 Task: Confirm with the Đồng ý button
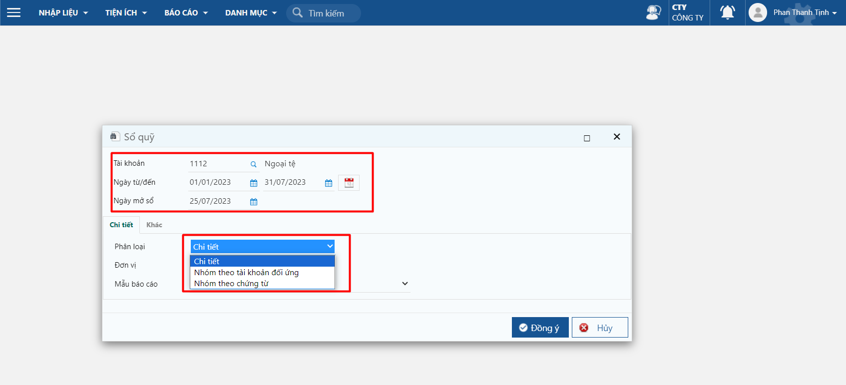(540, 328)
